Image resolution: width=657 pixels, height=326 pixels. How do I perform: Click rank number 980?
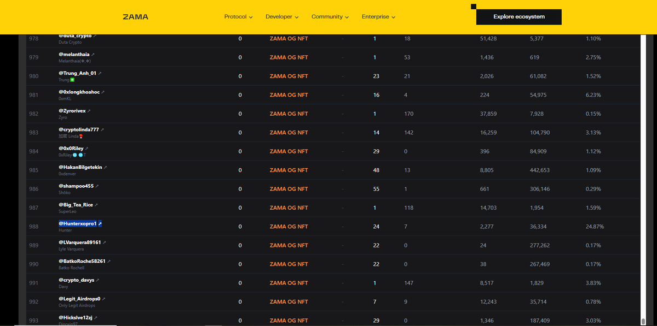tap(34, 76)
